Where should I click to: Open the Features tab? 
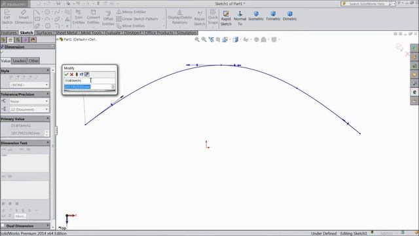(9, 33)
